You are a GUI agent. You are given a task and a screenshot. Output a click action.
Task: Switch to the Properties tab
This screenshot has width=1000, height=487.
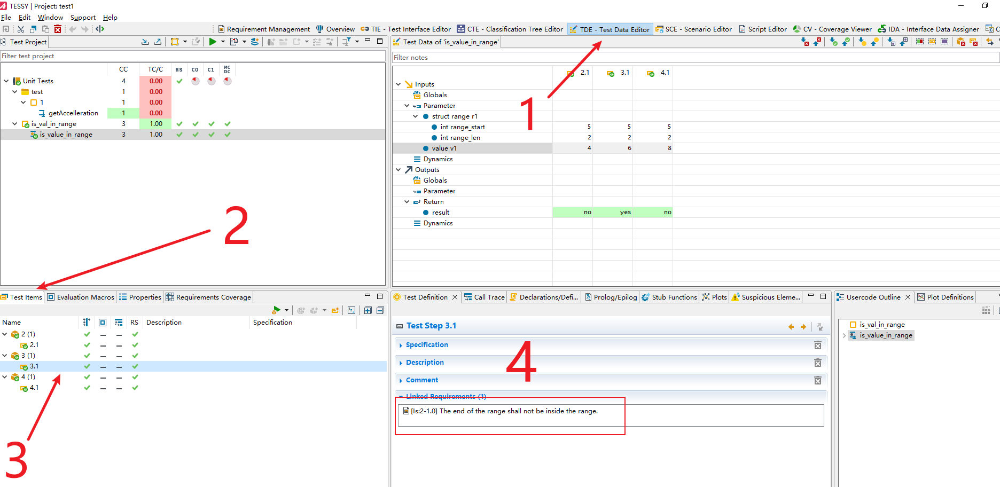[140, 297]
